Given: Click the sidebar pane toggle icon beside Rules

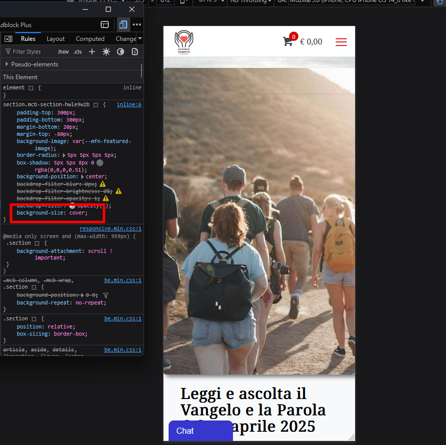Looking at the screenshot, I should pos(8,39).
